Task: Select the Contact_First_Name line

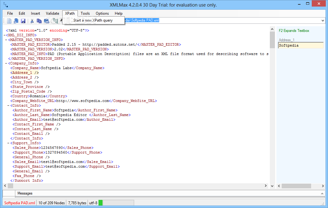Action: pyautogui.click(x=37, y=124)
